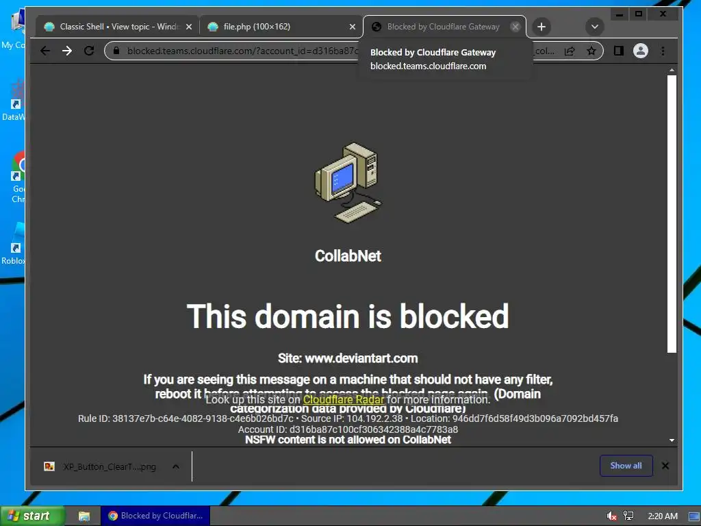Share this page using the share icon

(570, 51)
